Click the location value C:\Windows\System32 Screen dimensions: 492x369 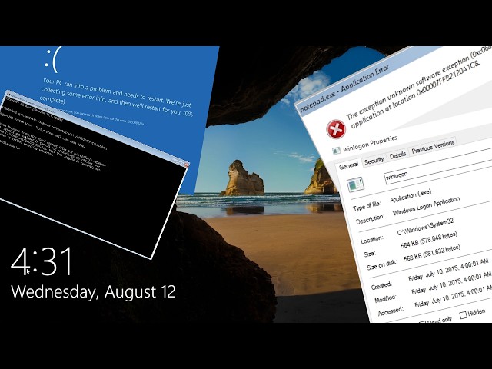point(425,227)
